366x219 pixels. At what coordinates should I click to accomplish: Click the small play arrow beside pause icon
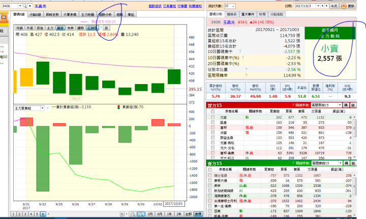[127, 214]
